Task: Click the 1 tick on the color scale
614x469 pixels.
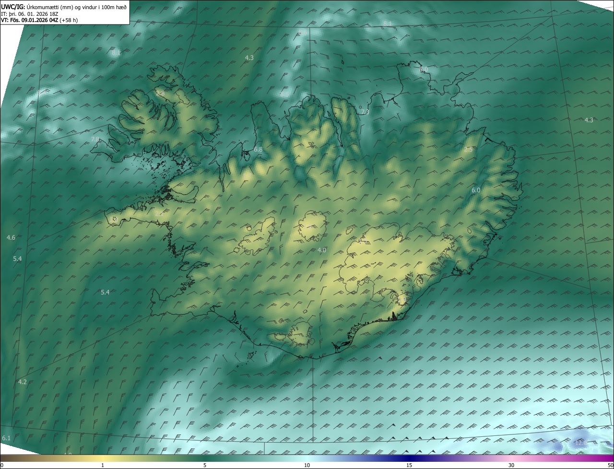Action: [x=103, y=465]
